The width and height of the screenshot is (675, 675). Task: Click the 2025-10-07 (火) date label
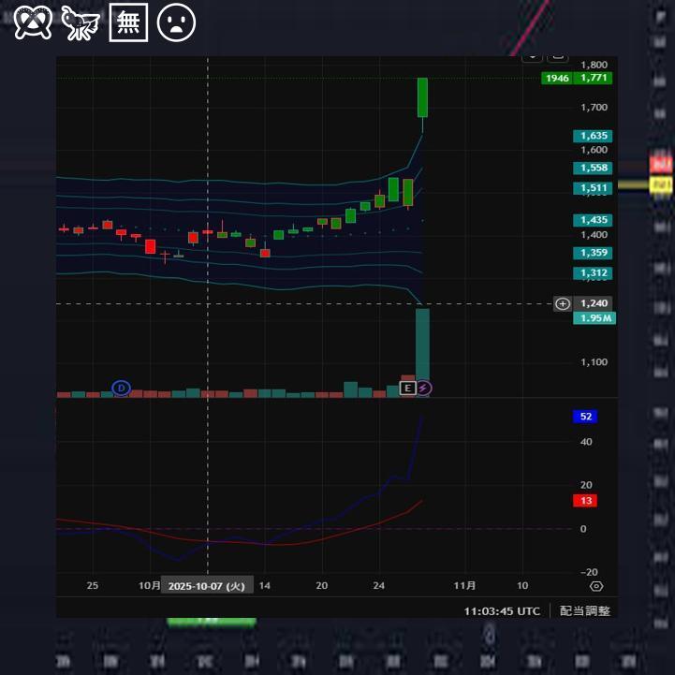(x=207, y=586)
